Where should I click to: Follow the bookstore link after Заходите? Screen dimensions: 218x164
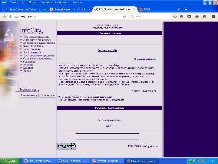(x=123, y=100)
